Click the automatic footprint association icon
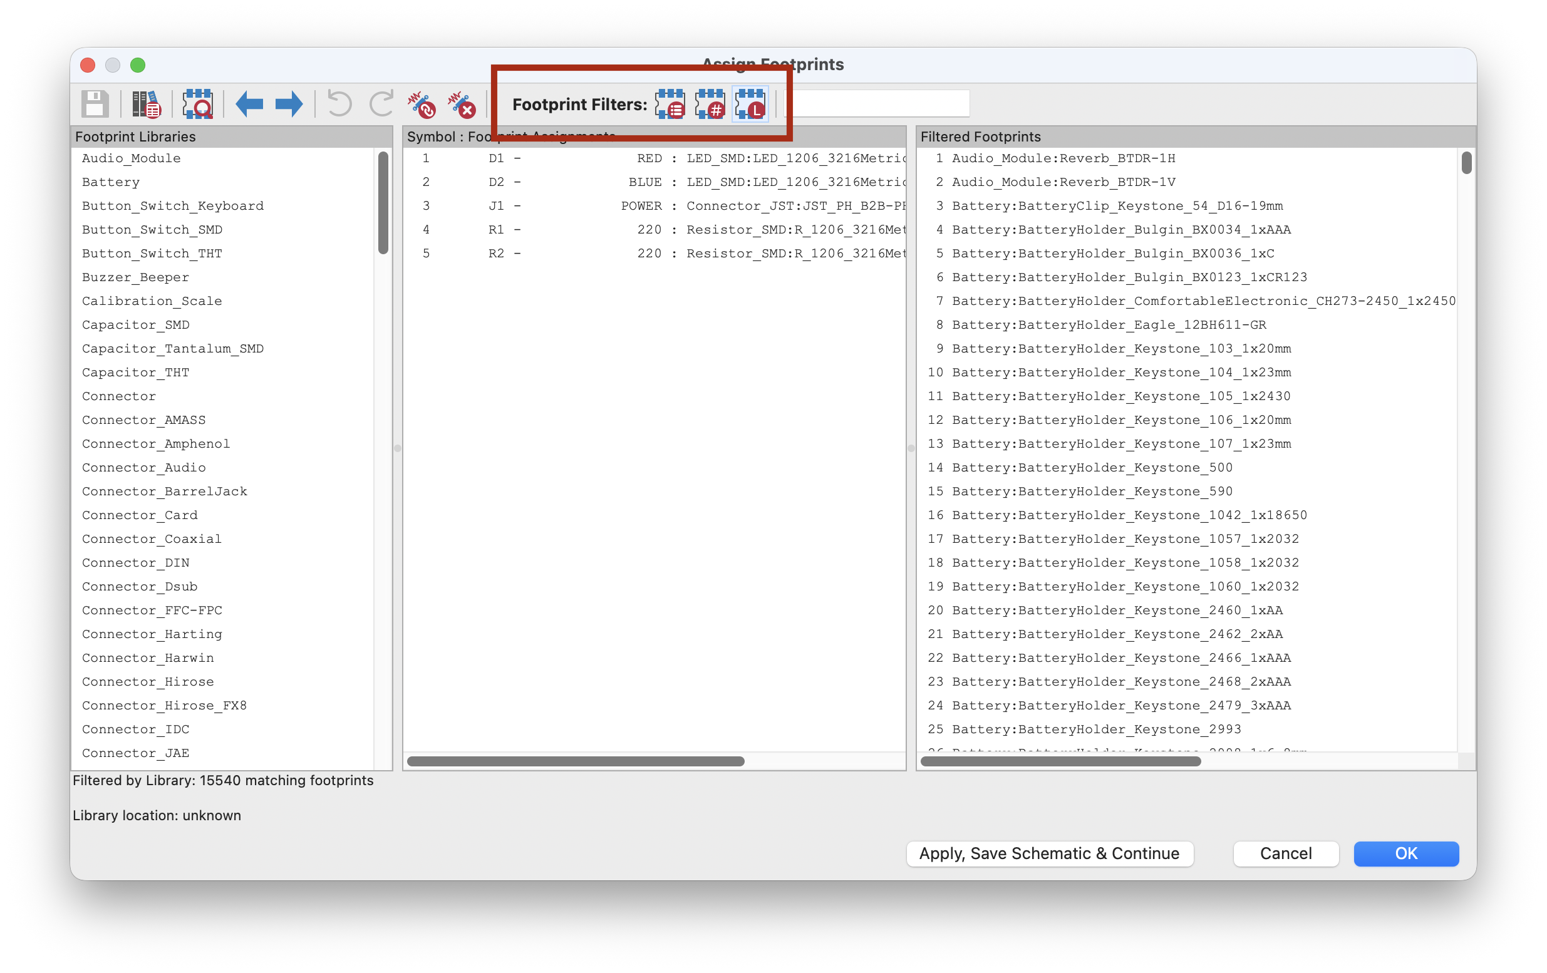The height and width of the screenshot is (973, 1547). [x=422, y=104]
